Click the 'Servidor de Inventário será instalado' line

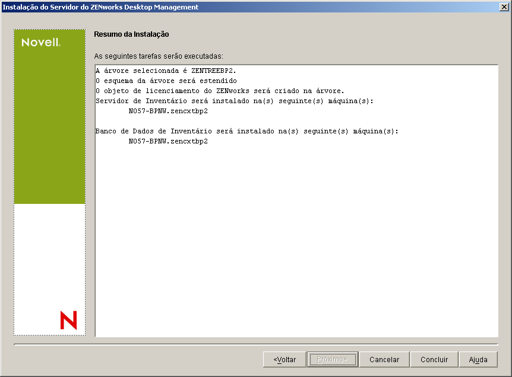pos(235,101)
